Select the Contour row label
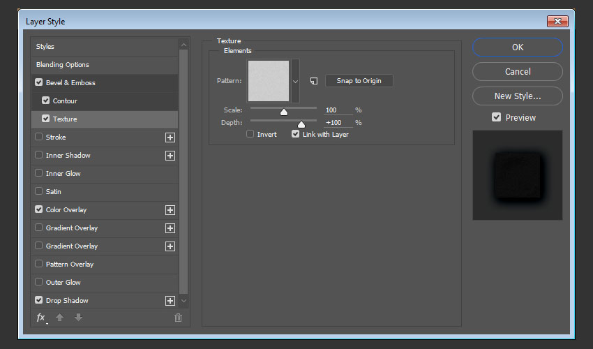Image resolution: width=593 pixels, height=349 pixels. 65,101
